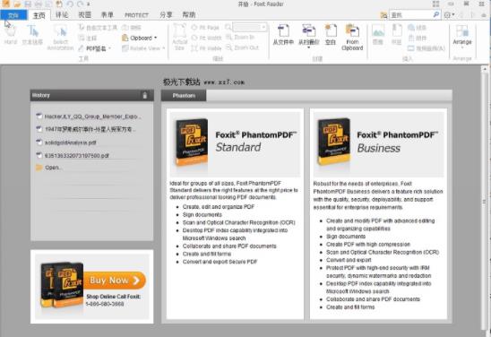491x337 pixels.
Task: Choose Fit Visible zoom option
Action: (206, 48)
